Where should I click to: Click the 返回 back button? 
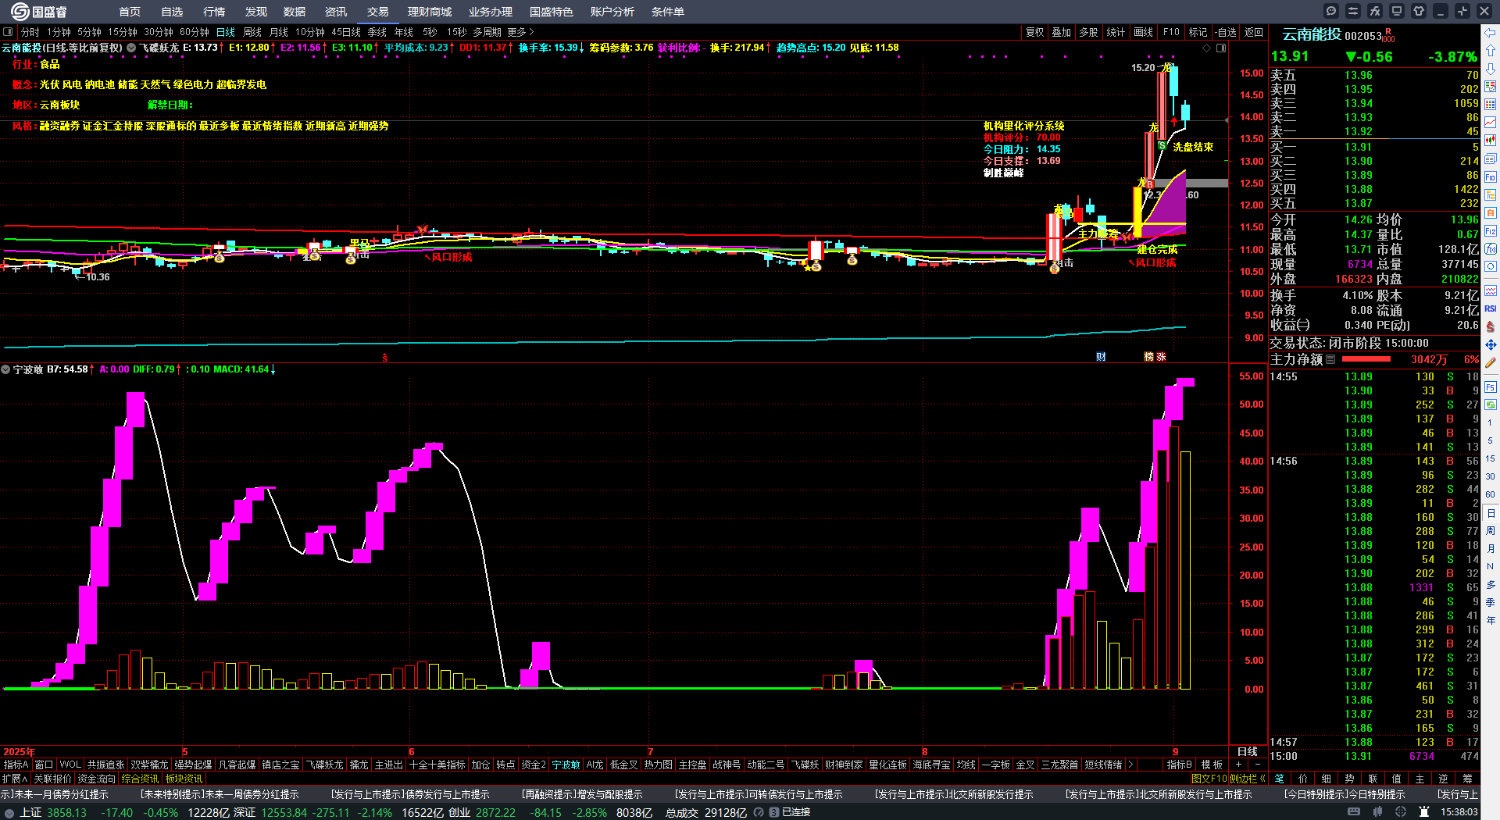(x=1254, y=32)
